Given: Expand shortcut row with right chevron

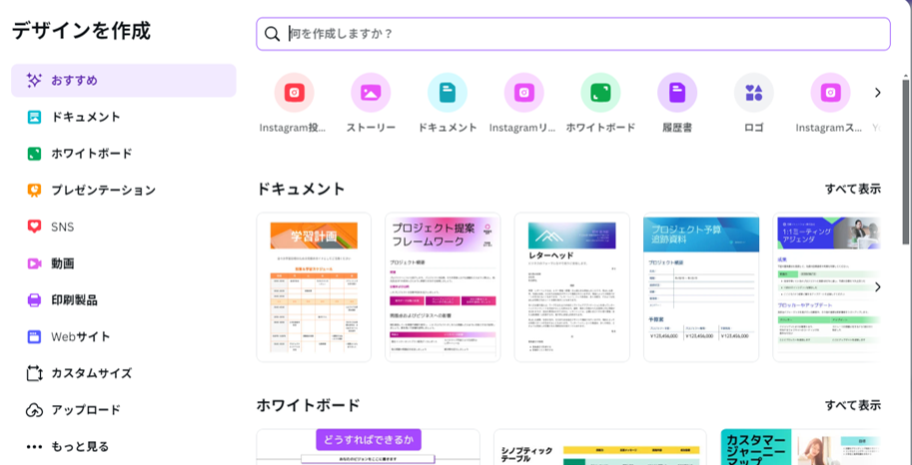Looking at the screenshot, I should (877, 93).
